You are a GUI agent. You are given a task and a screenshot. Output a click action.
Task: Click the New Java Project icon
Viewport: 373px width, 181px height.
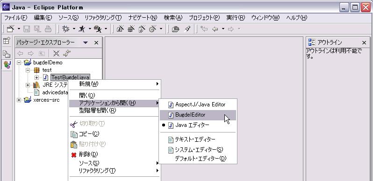tap(120, 29)
